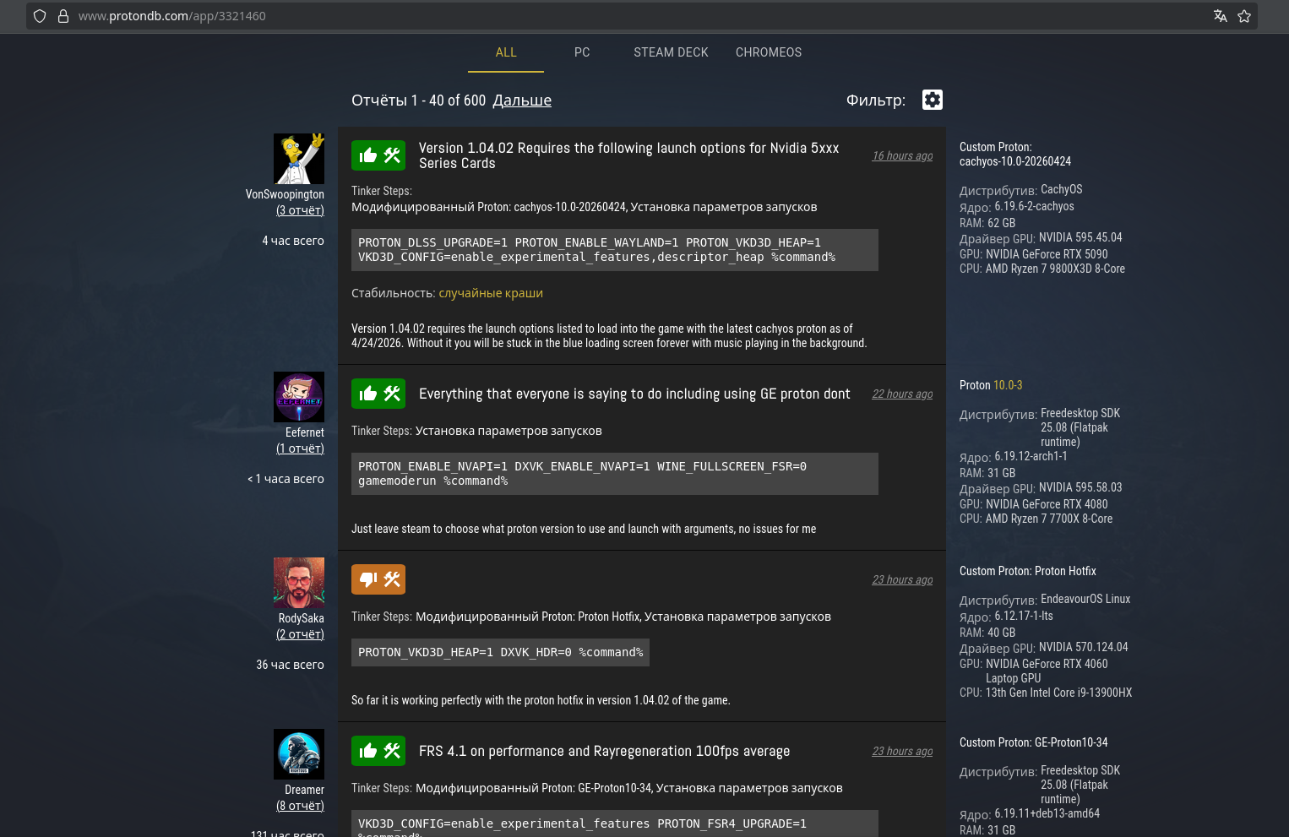Open the 16 hours ago timestamp link
The height and width of the screenshot is (837, 1289).
902,155
